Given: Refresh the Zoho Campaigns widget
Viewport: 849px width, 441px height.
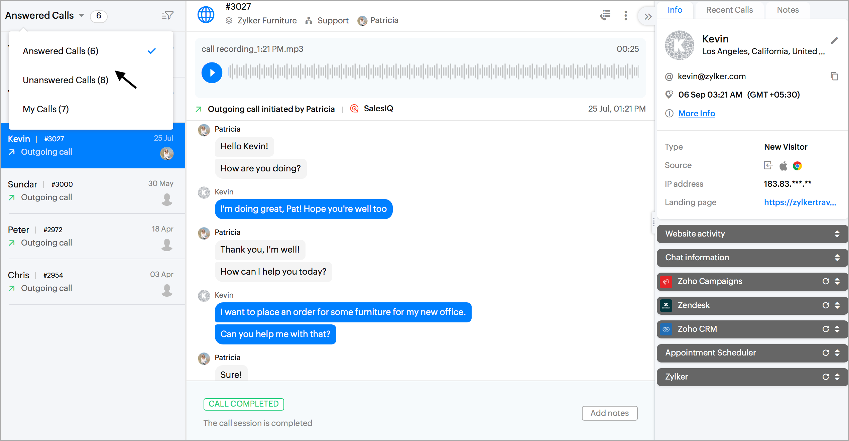Looking at the screenshot, I should coord(826,281).
